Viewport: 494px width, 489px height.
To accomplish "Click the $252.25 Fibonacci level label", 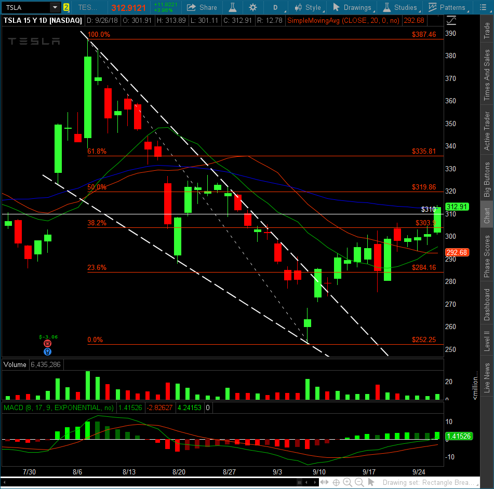I will 424,339.
